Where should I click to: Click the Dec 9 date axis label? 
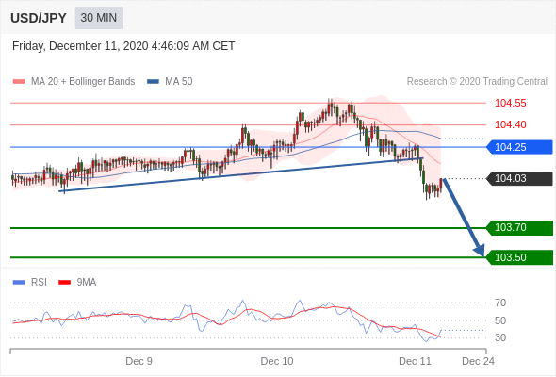pos(139,361)
